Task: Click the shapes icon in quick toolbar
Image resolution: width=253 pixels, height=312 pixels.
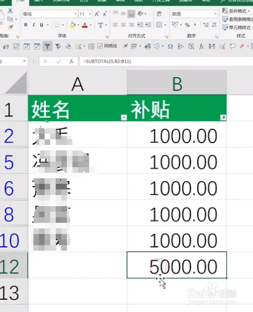Action: pos(157,47)
